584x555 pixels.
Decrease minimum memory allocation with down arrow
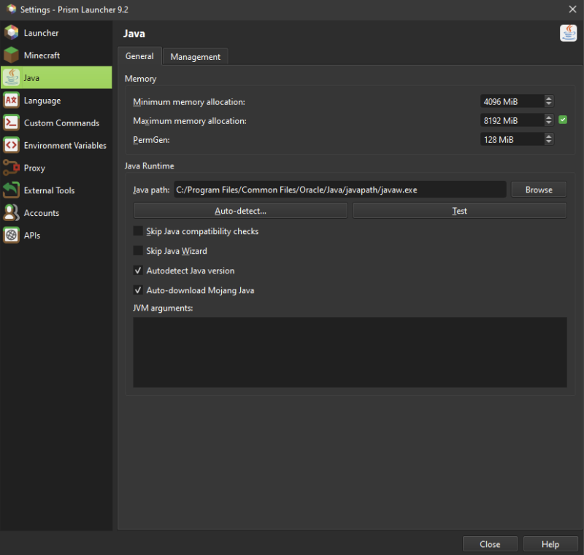pyautogui.click(x=548, y=104)
